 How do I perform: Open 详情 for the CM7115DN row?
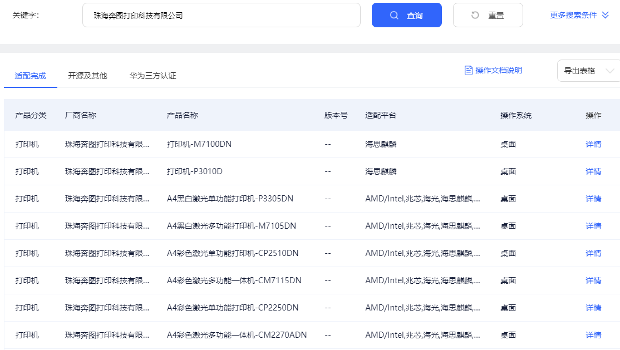pyautogui.click(x=593, y=280)
